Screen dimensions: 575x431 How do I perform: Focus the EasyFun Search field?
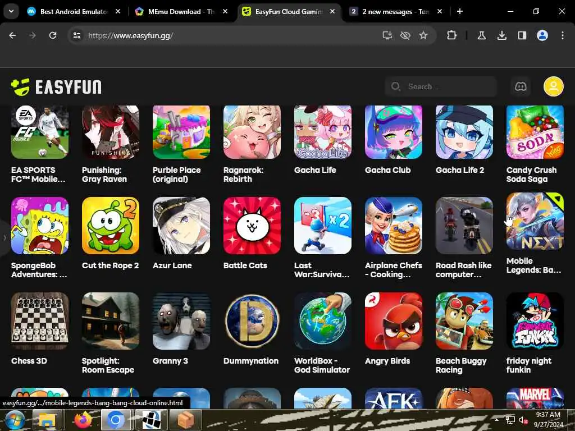point(441,86)
